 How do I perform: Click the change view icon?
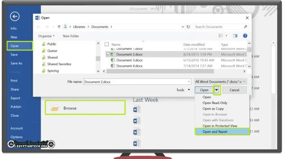(x=221, y=36)
